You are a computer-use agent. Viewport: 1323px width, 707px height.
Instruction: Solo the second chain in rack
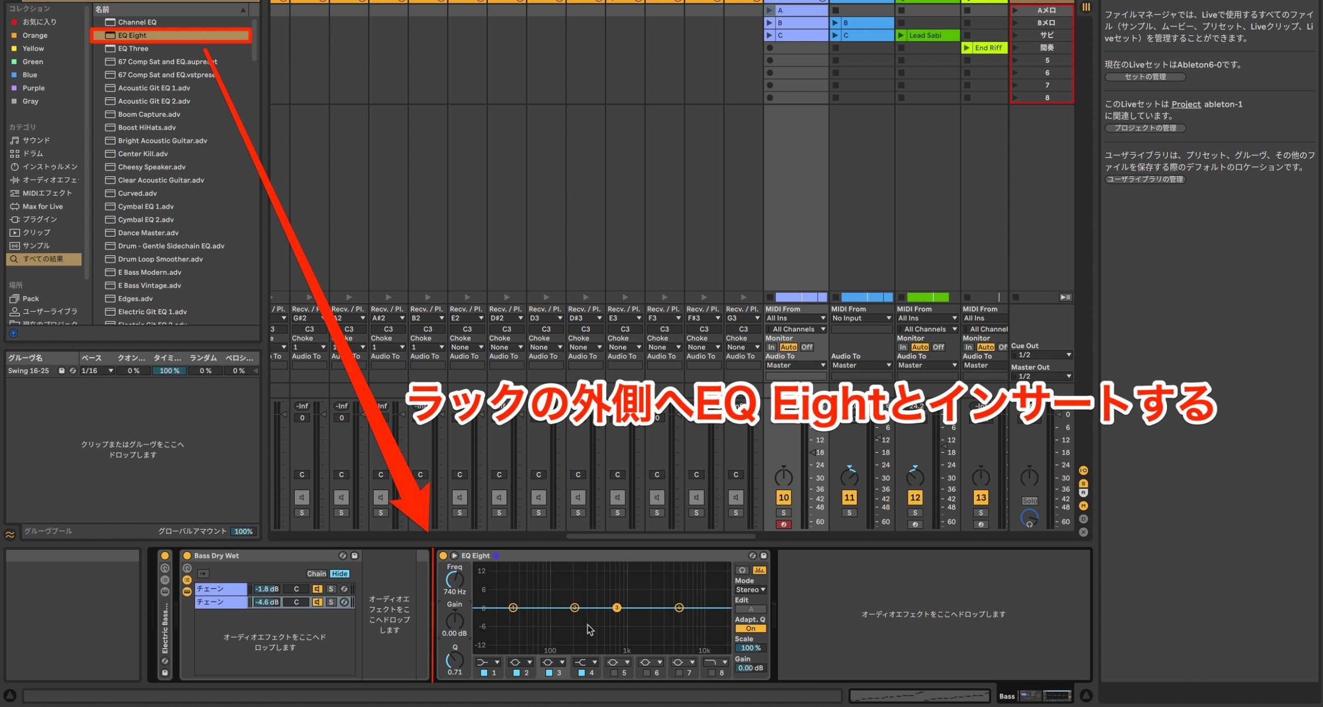point(331,602)
